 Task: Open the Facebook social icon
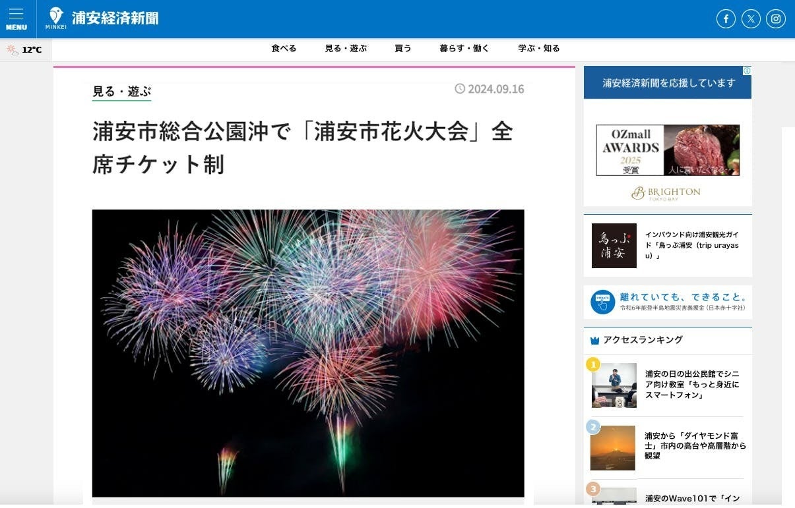[726, 19]
